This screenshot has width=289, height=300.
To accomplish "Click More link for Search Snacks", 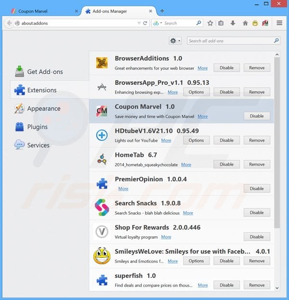I will pos(188,213).
